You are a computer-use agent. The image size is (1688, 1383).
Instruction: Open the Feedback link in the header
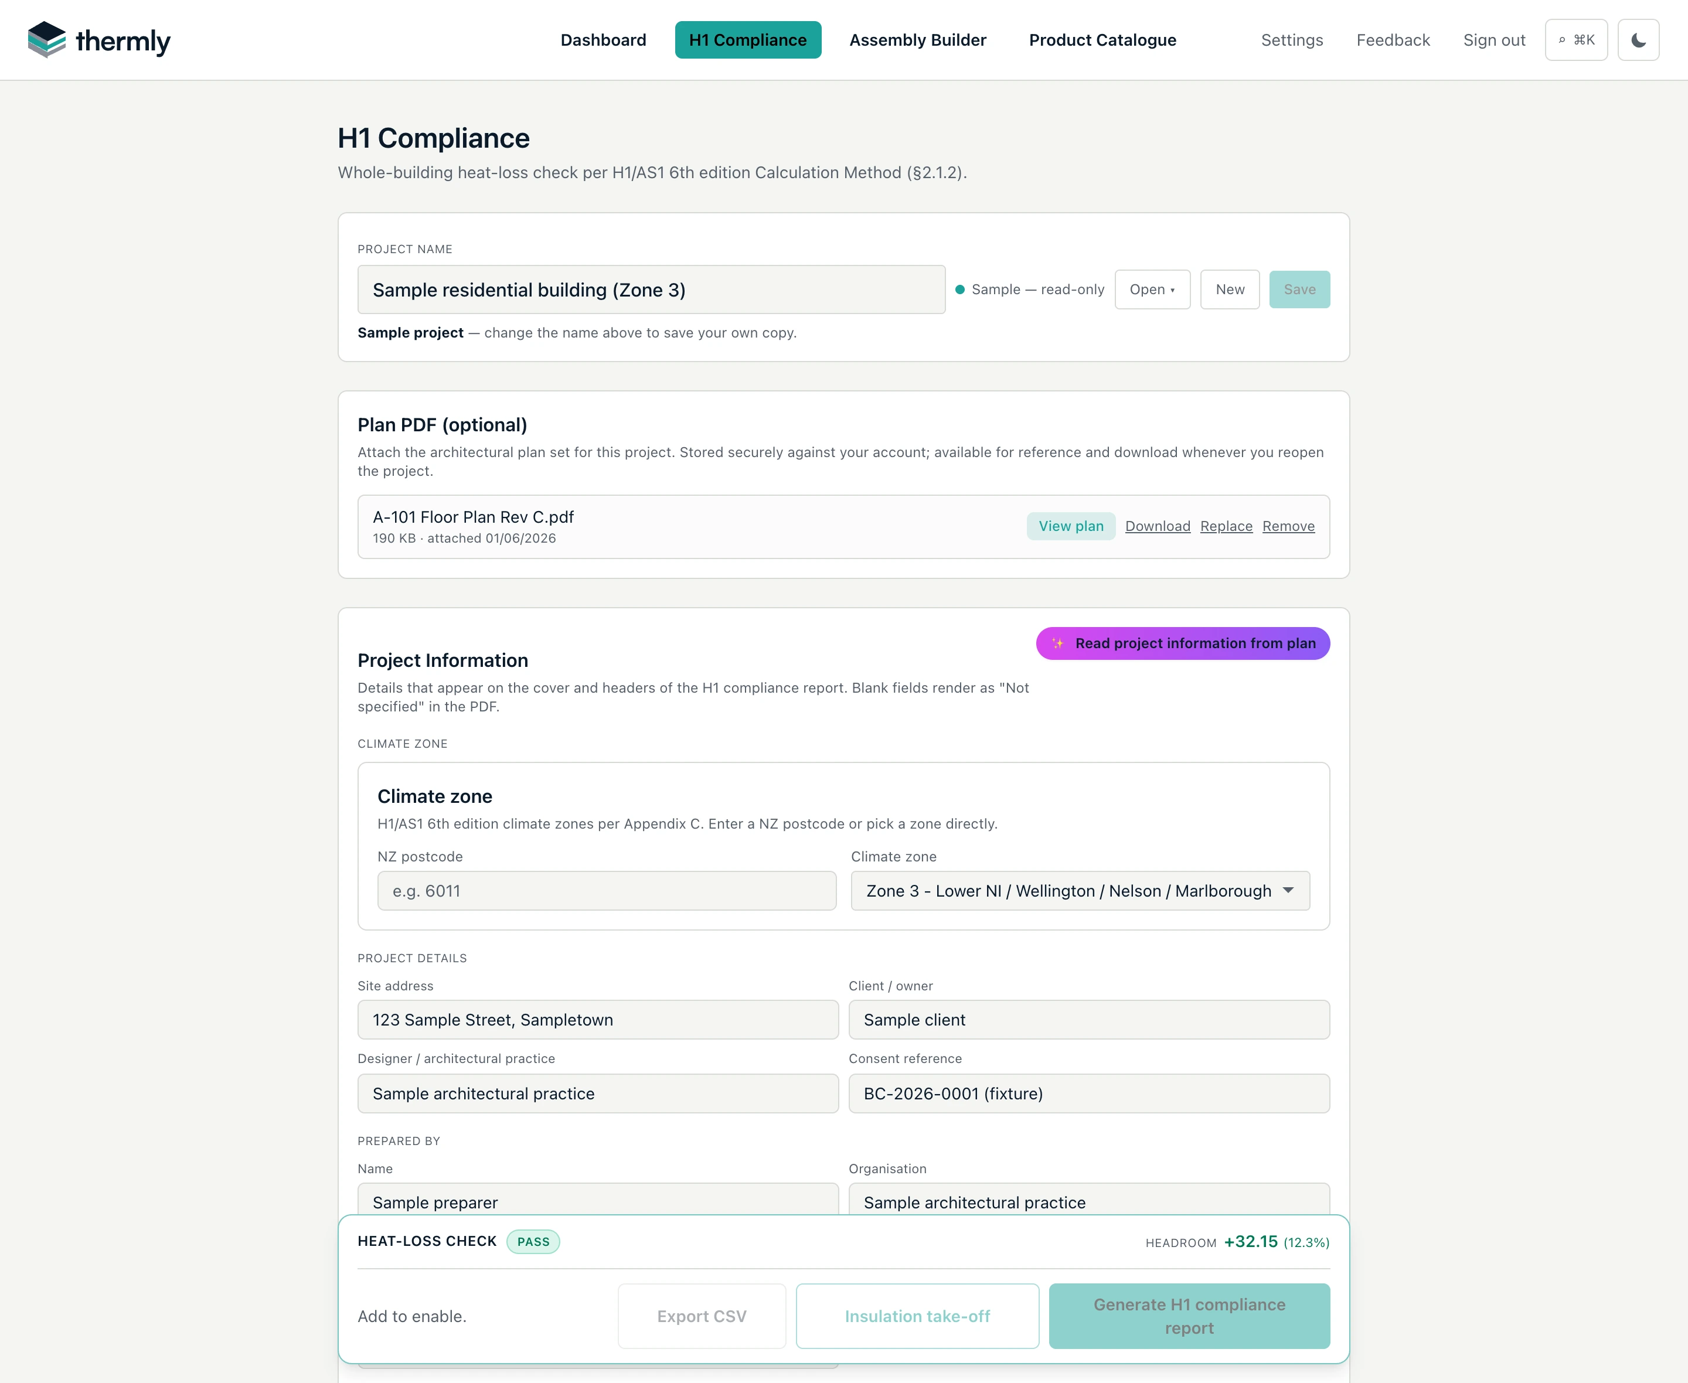[1393, 40]
